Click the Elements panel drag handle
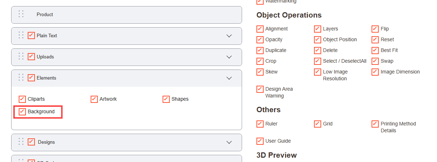The width and height of the screenshot is (437, 162). click(x=21, y=78)
